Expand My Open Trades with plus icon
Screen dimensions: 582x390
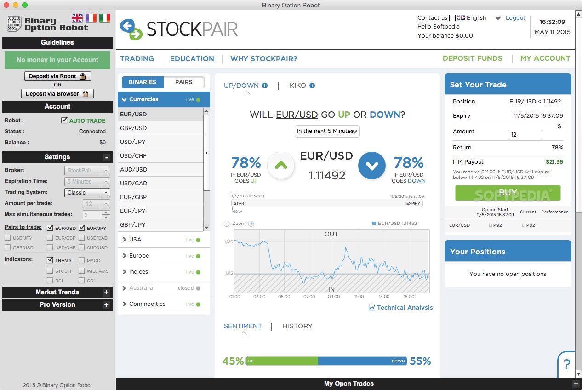point(576,384)
